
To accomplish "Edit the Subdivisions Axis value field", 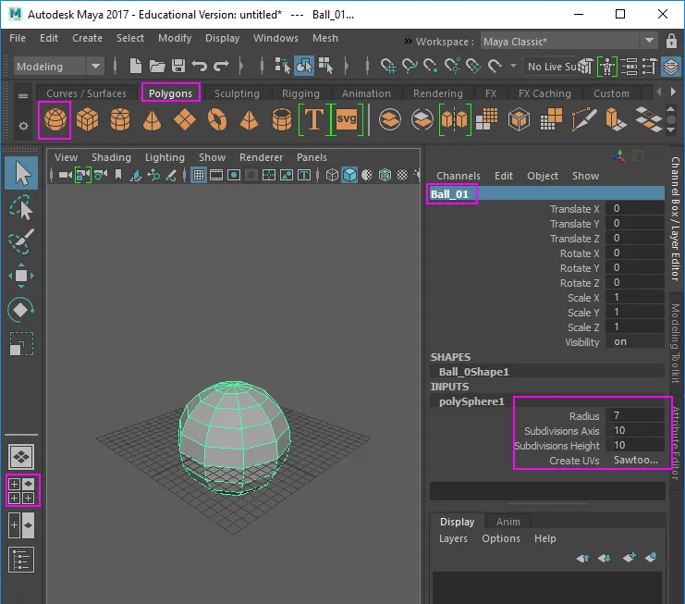I will point(636,430).
